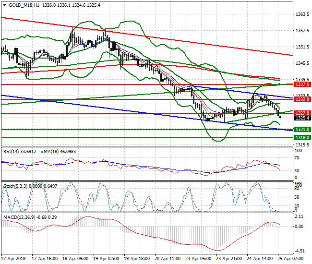Click the 1363.5 price scale value

tap(302, 14)
